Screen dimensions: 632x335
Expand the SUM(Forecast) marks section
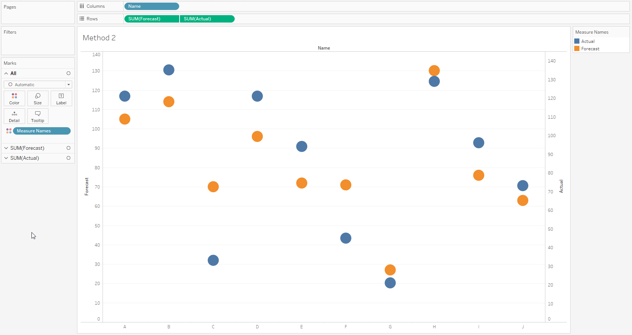point(6,148)
